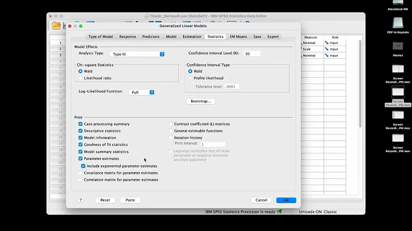Open the EM Means tab
Screen dimensions: 412x231
pos(238,37)
